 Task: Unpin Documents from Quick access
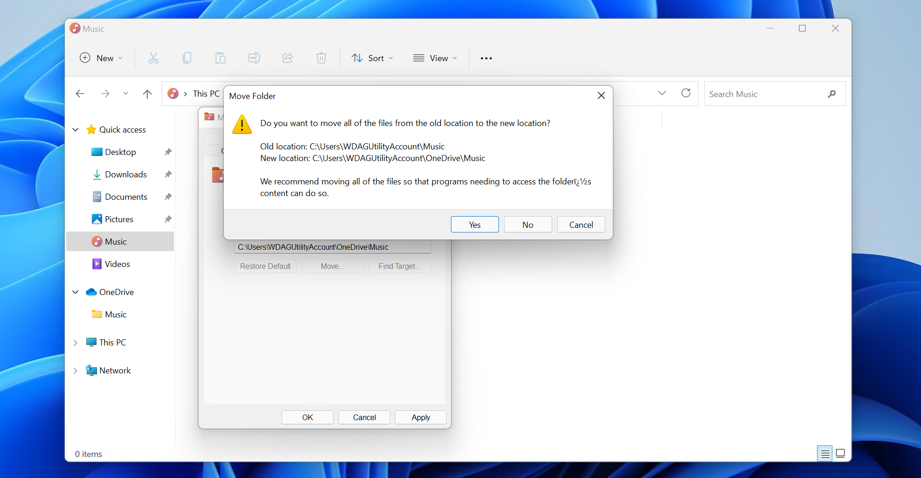168,197
